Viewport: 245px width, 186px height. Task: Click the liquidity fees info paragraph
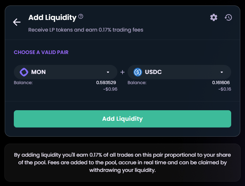122,162
